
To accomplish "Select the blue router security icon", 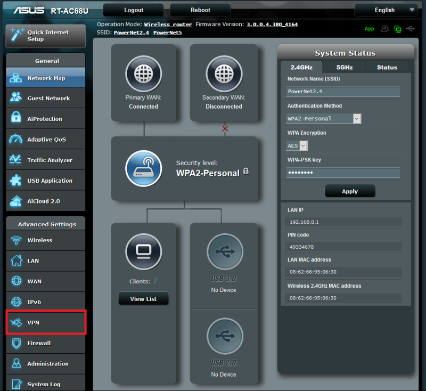I will click(143, 168).
